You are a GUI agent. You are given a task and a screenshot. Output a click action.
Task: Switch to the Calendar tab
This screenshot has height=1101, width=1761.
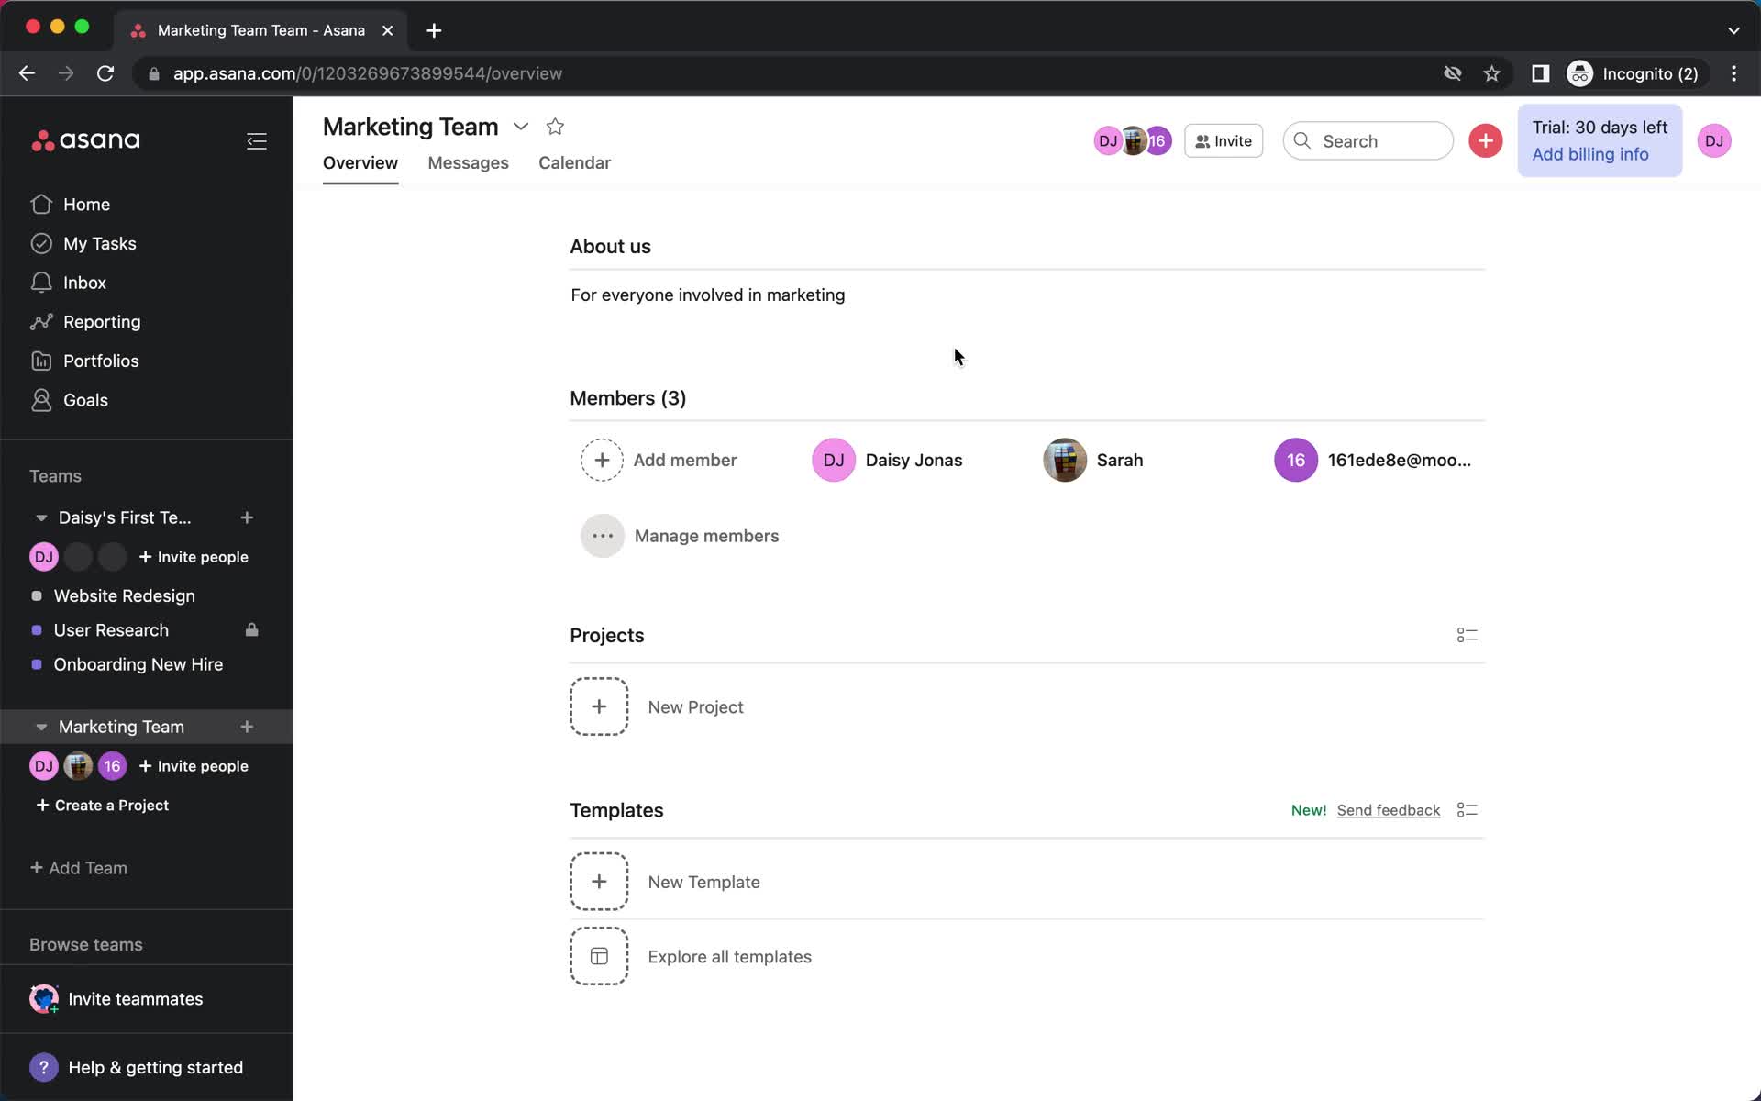point(574,161)
